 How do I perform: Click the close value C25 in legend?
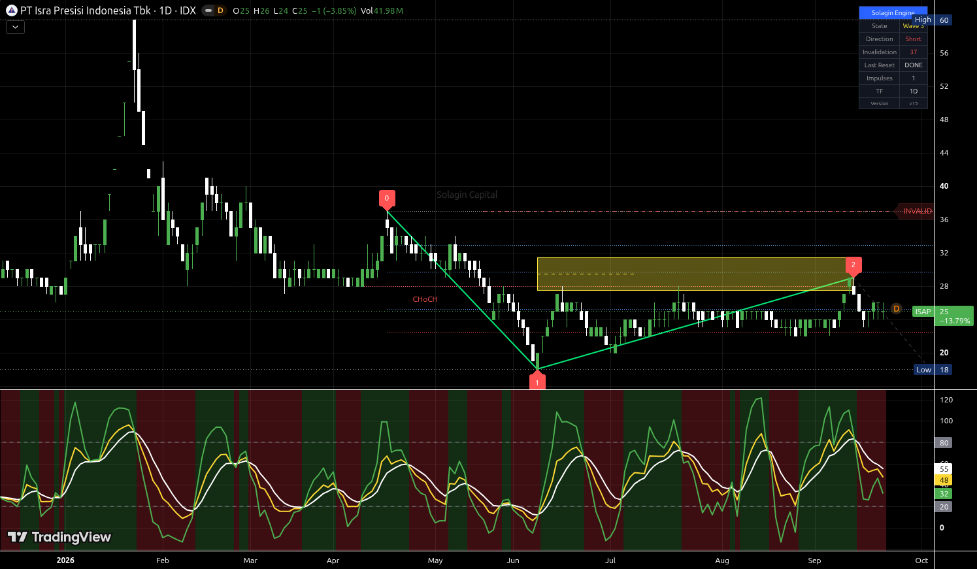(x=299, y=11)
